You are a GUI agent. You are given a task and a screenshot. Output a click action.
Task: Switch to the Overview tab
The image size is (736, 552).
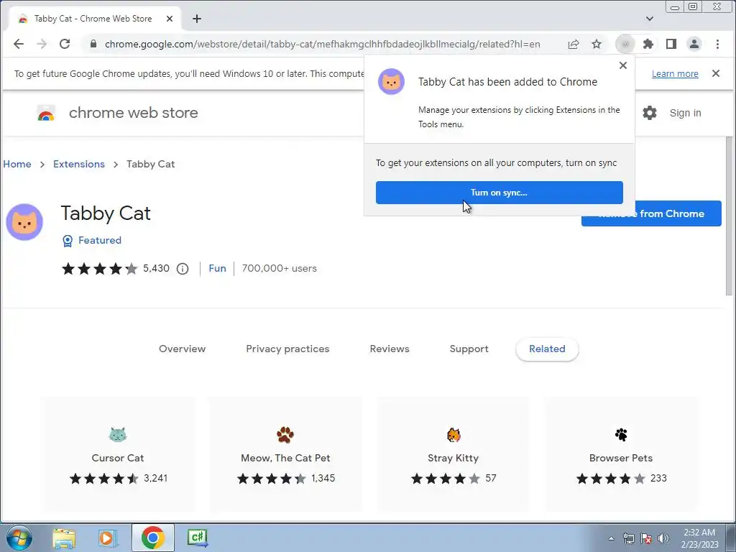[x=182, y=349]
